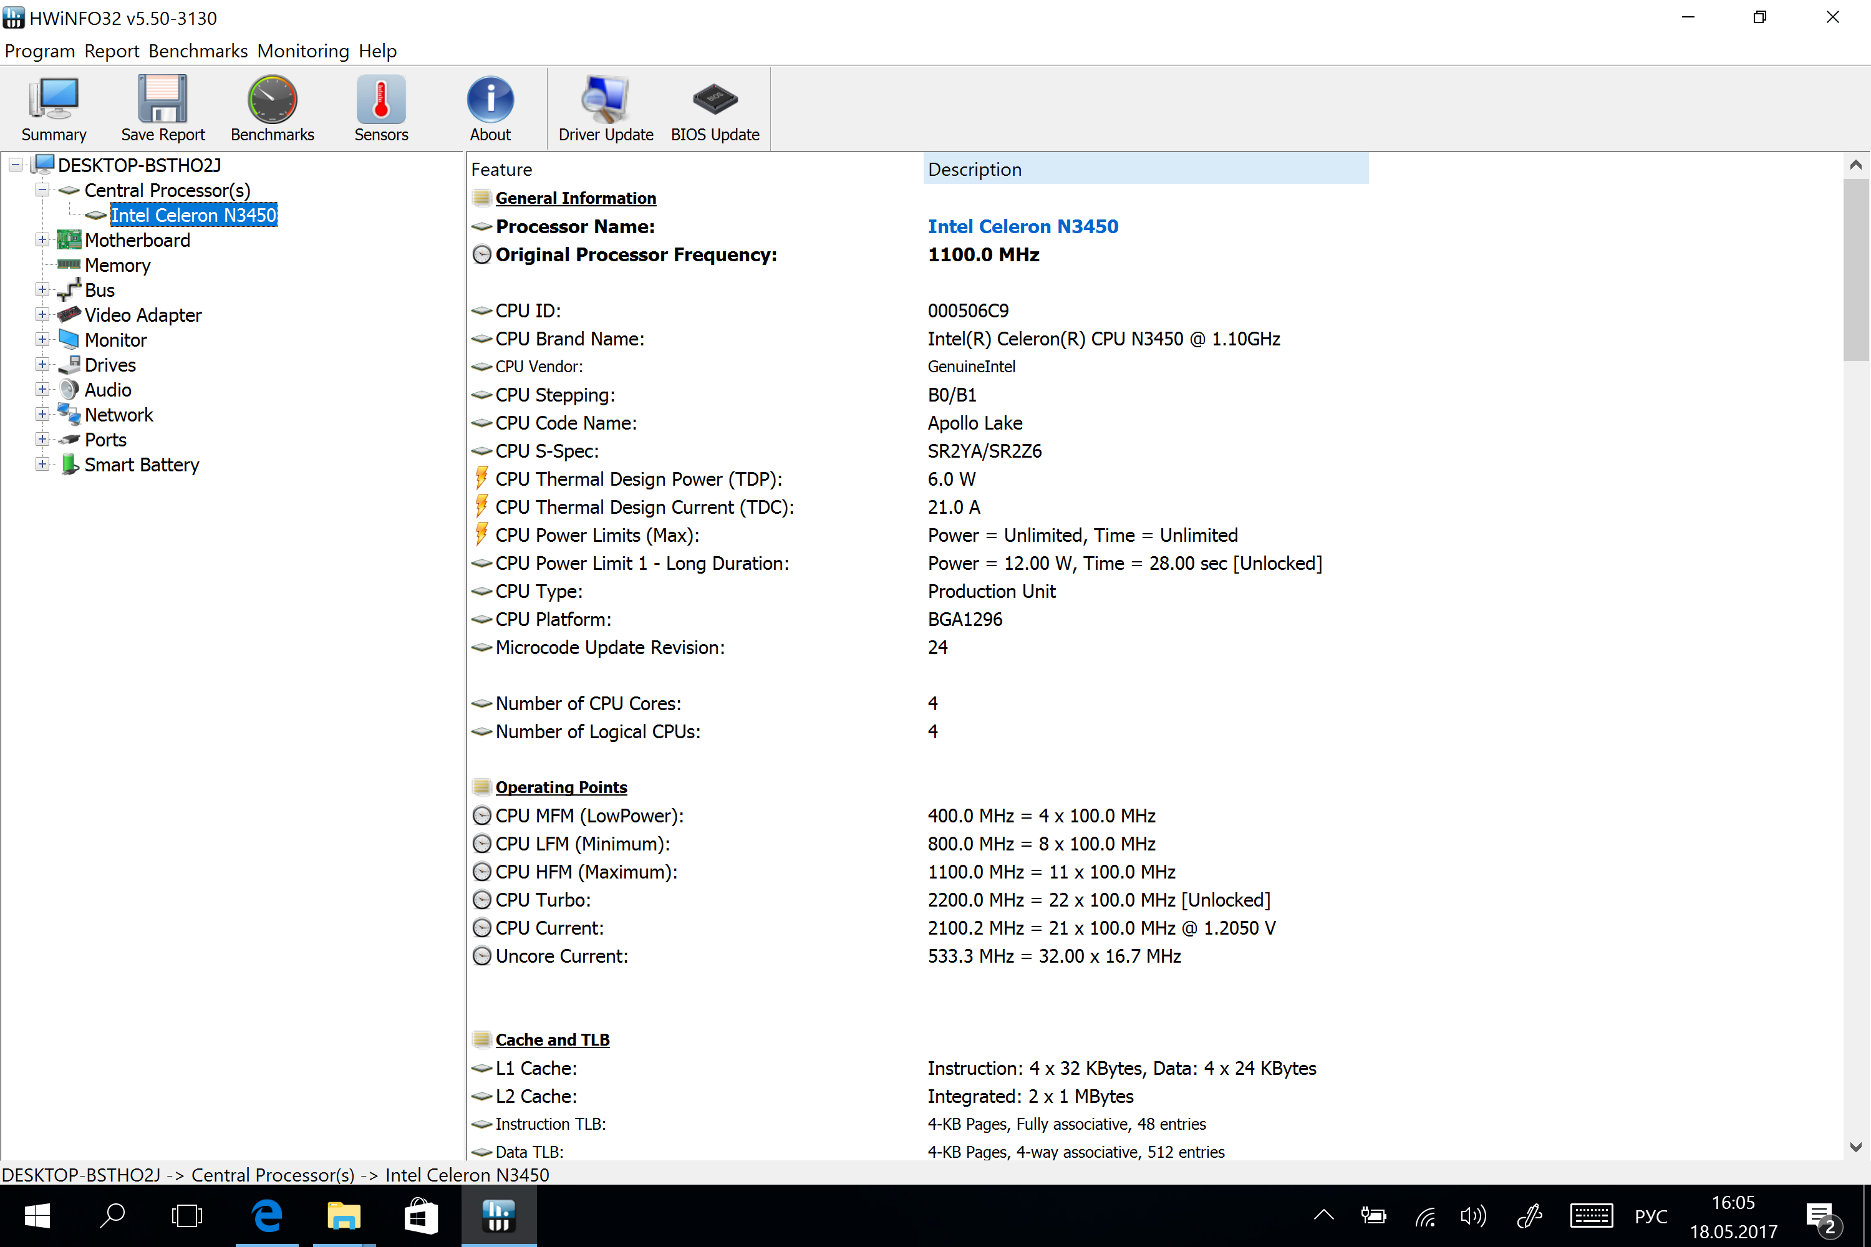Open the Benchmarks menu in menu bar
Image resolution: width=1871 pixels, height=1247 pixels.
[x=198, y=51]
